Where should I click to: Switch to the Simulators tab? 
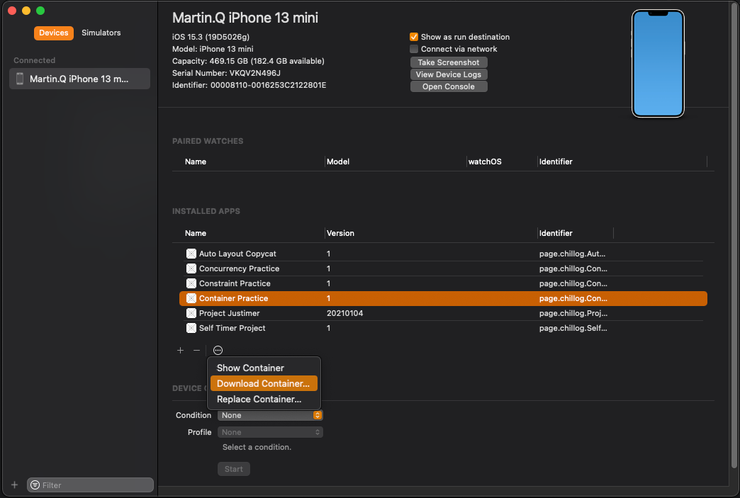point(101,33)
